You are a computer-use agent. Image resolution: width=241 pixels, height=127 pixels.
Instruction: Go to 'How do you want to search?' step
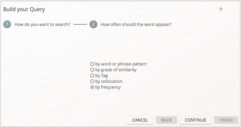point(42,25)
